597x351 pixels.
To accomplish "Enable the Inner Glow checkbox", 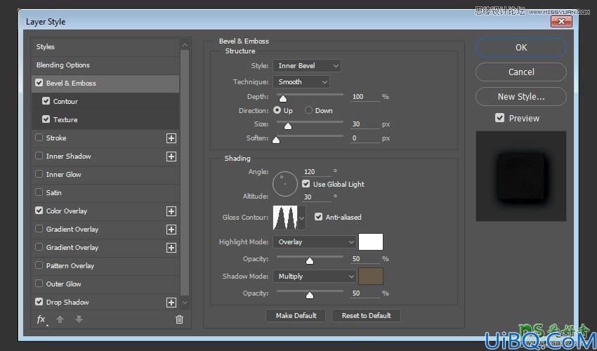I will click(x=39, y=174).
